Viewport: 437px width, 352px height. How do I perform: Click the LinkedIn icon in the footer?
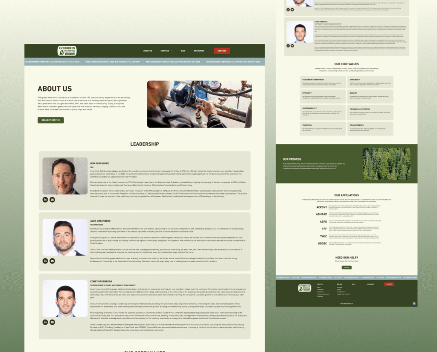click(x=414, y=303)
